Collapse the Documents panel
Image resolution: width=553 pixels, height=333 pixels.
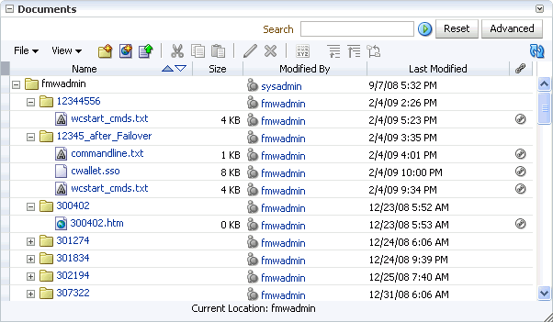9,9
